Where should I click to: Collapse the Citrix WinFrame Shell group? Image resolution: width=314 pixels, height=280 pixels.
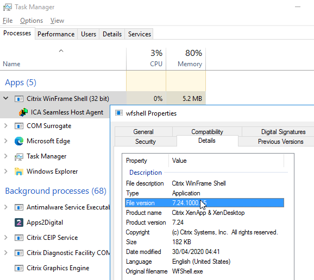[6, 98]
